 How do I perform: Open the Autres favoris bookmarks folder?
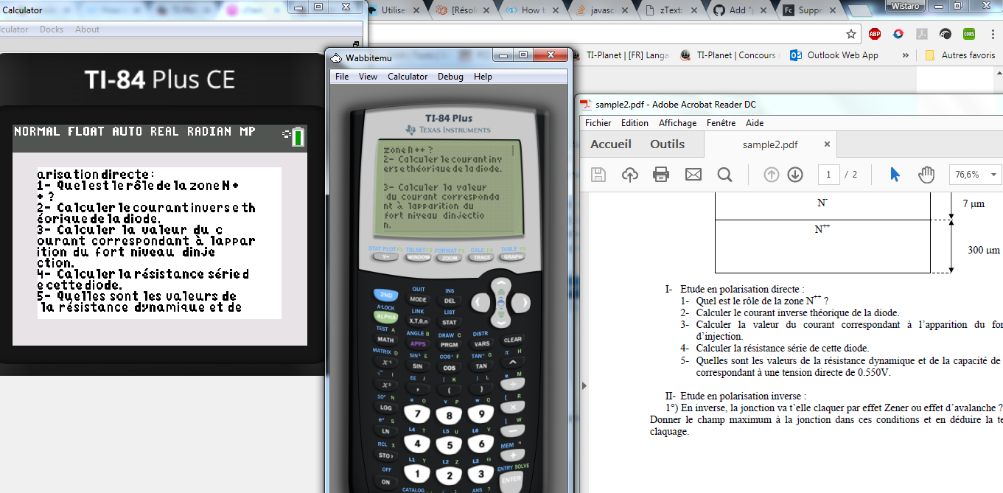coord(960,55)
